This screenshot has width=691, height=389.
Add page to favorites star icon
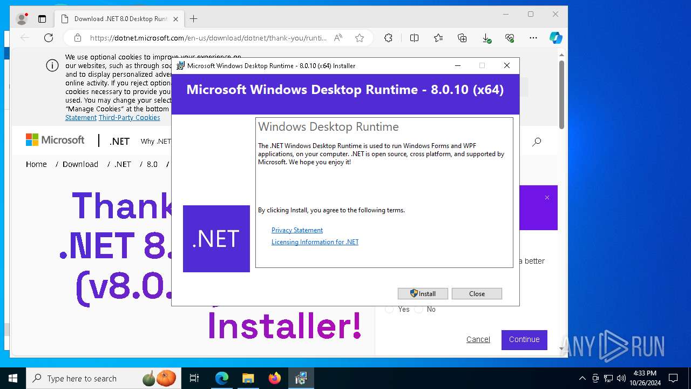click(360, 38)
